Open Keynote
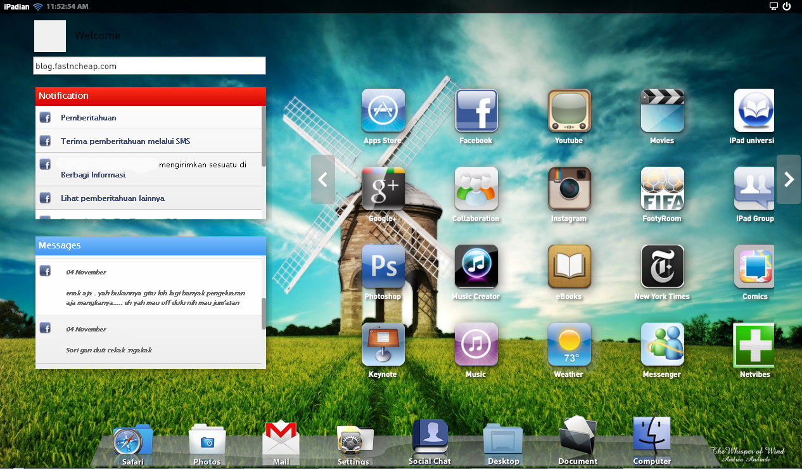Viewport: 802px width, 469px height. click(383, 344)
